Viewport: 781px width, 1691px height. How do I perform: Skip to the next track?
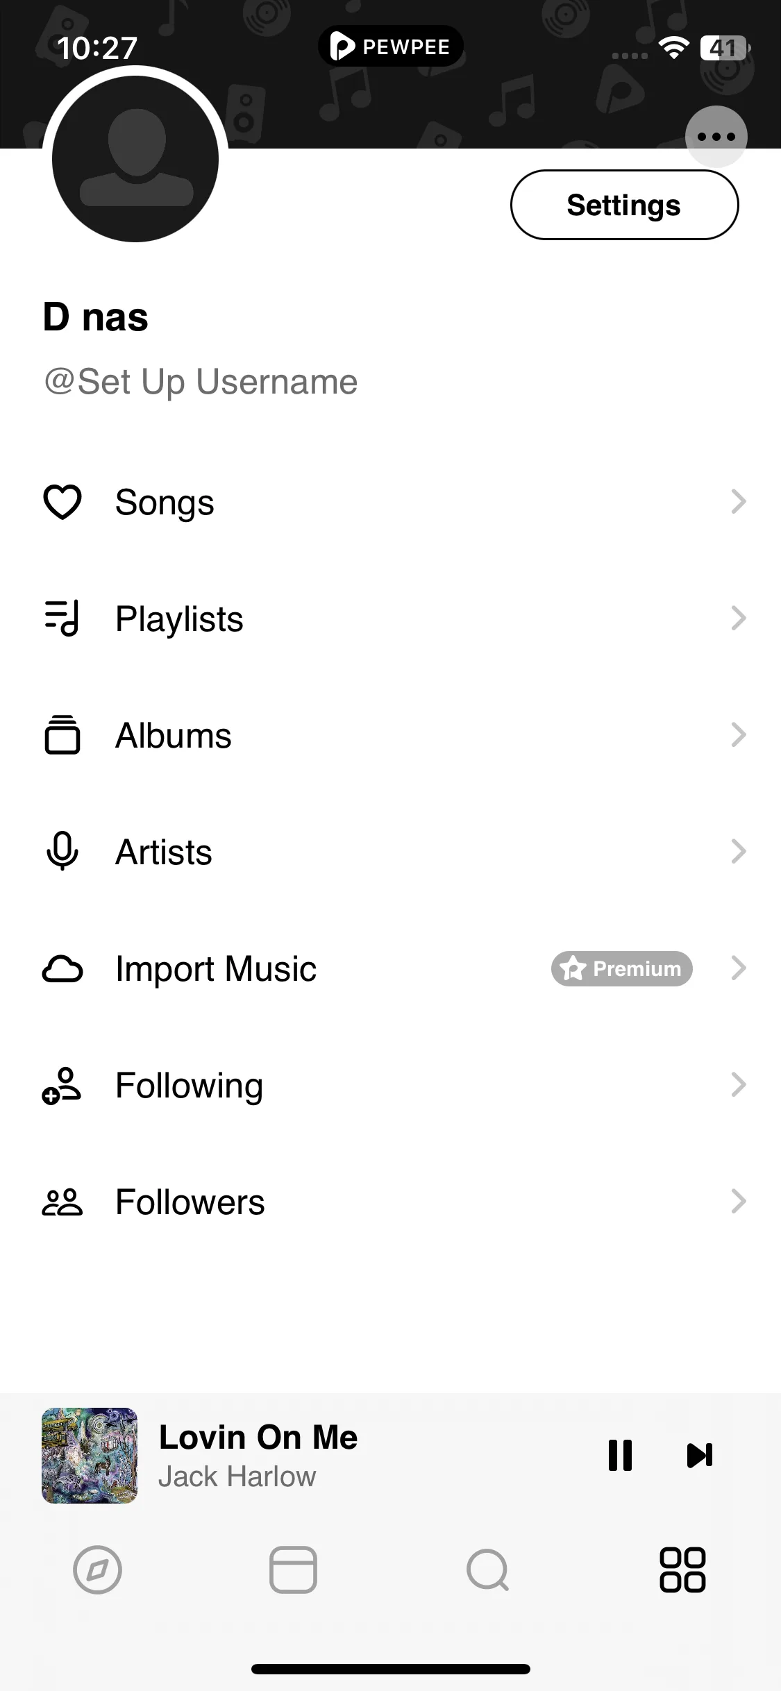click(x=700, y=1455)
